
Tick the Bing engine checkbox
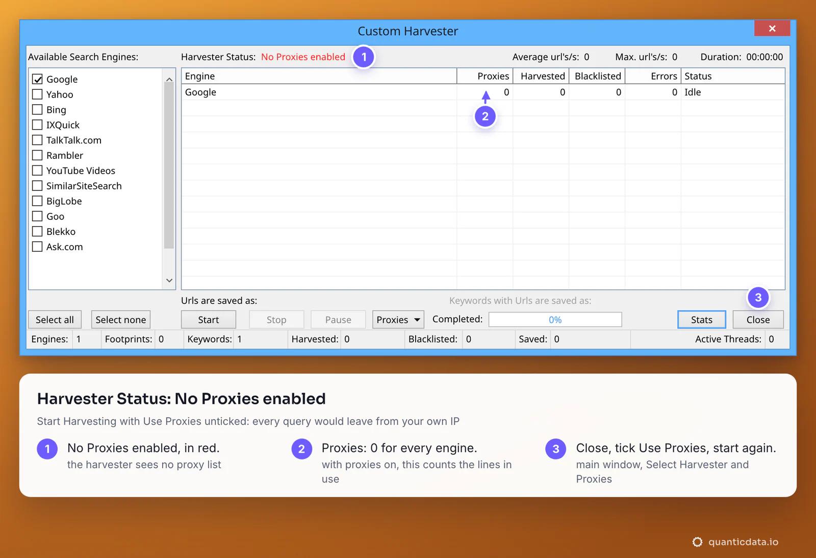pos(37,110)
